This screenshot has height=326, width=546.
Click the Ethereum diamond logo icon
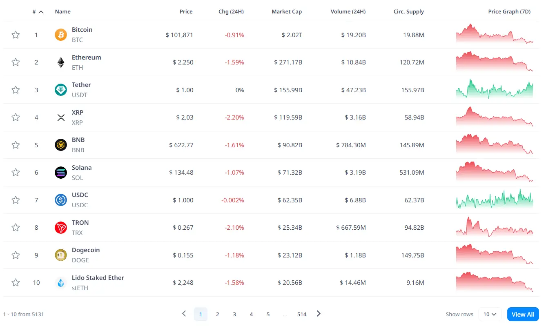[x=61, y=62]
